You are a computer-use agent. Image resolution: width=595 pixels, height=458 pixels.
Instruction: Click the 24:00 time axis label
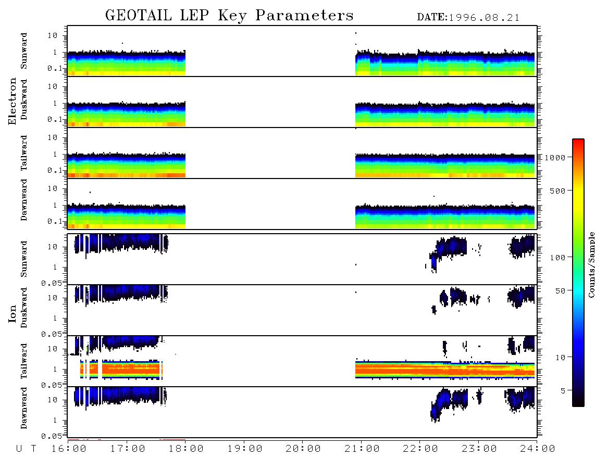538,449
